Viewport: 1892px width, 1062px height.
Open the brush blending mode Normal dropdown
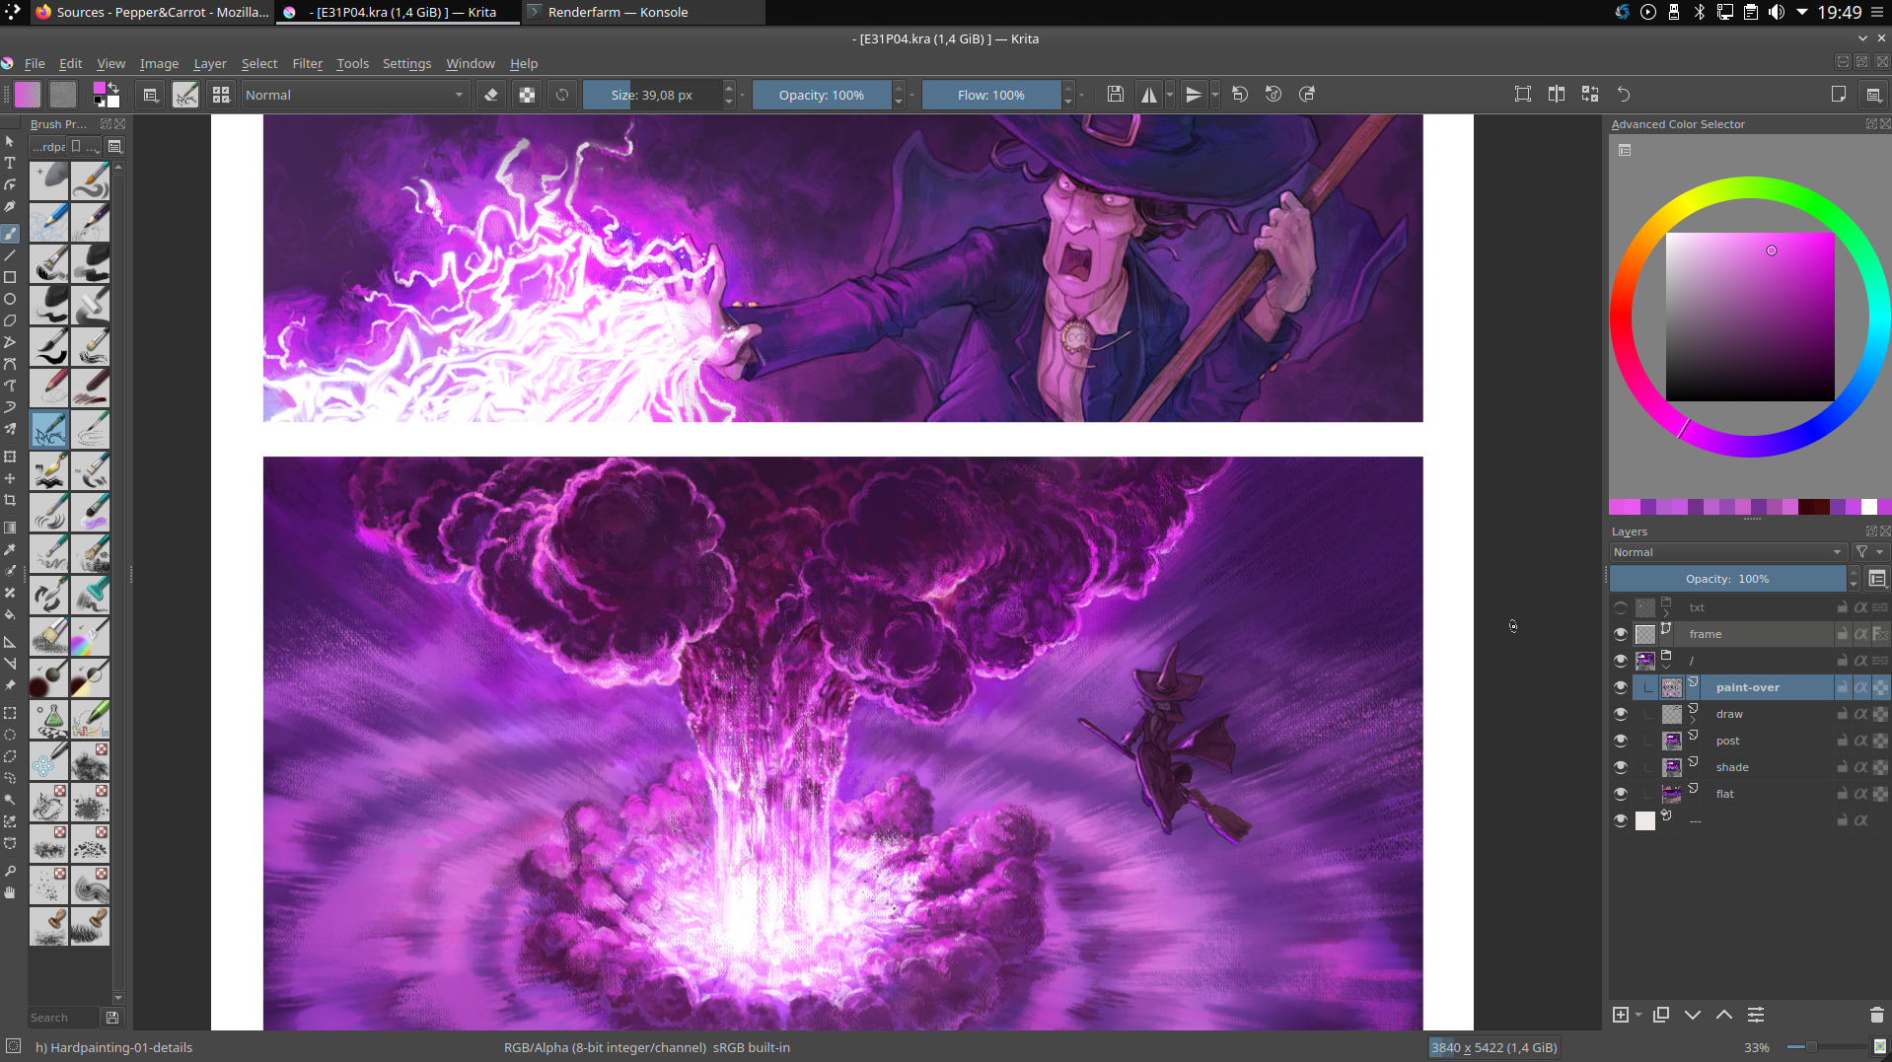[354, 95]
